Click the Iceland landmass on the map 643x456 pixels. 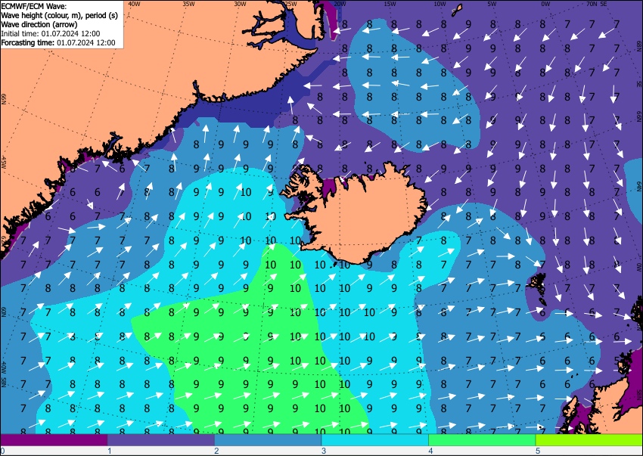(x=361, y=216)
